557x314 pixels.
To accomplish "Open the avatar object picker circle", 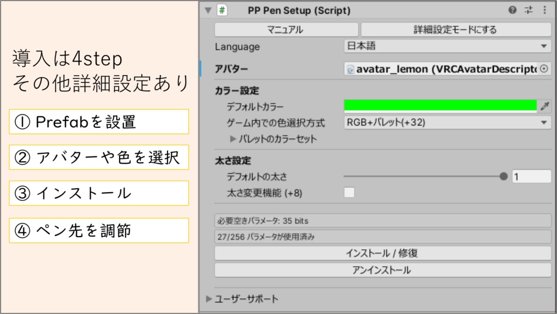I will [x=543, y=69].
